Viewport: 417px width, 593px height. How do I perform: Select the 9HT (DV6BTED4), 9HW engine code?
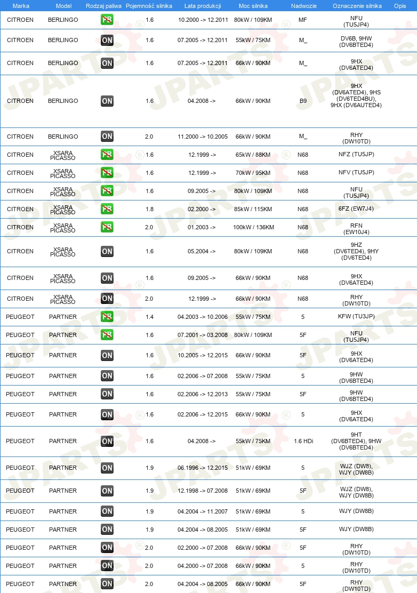click(356, 441)
